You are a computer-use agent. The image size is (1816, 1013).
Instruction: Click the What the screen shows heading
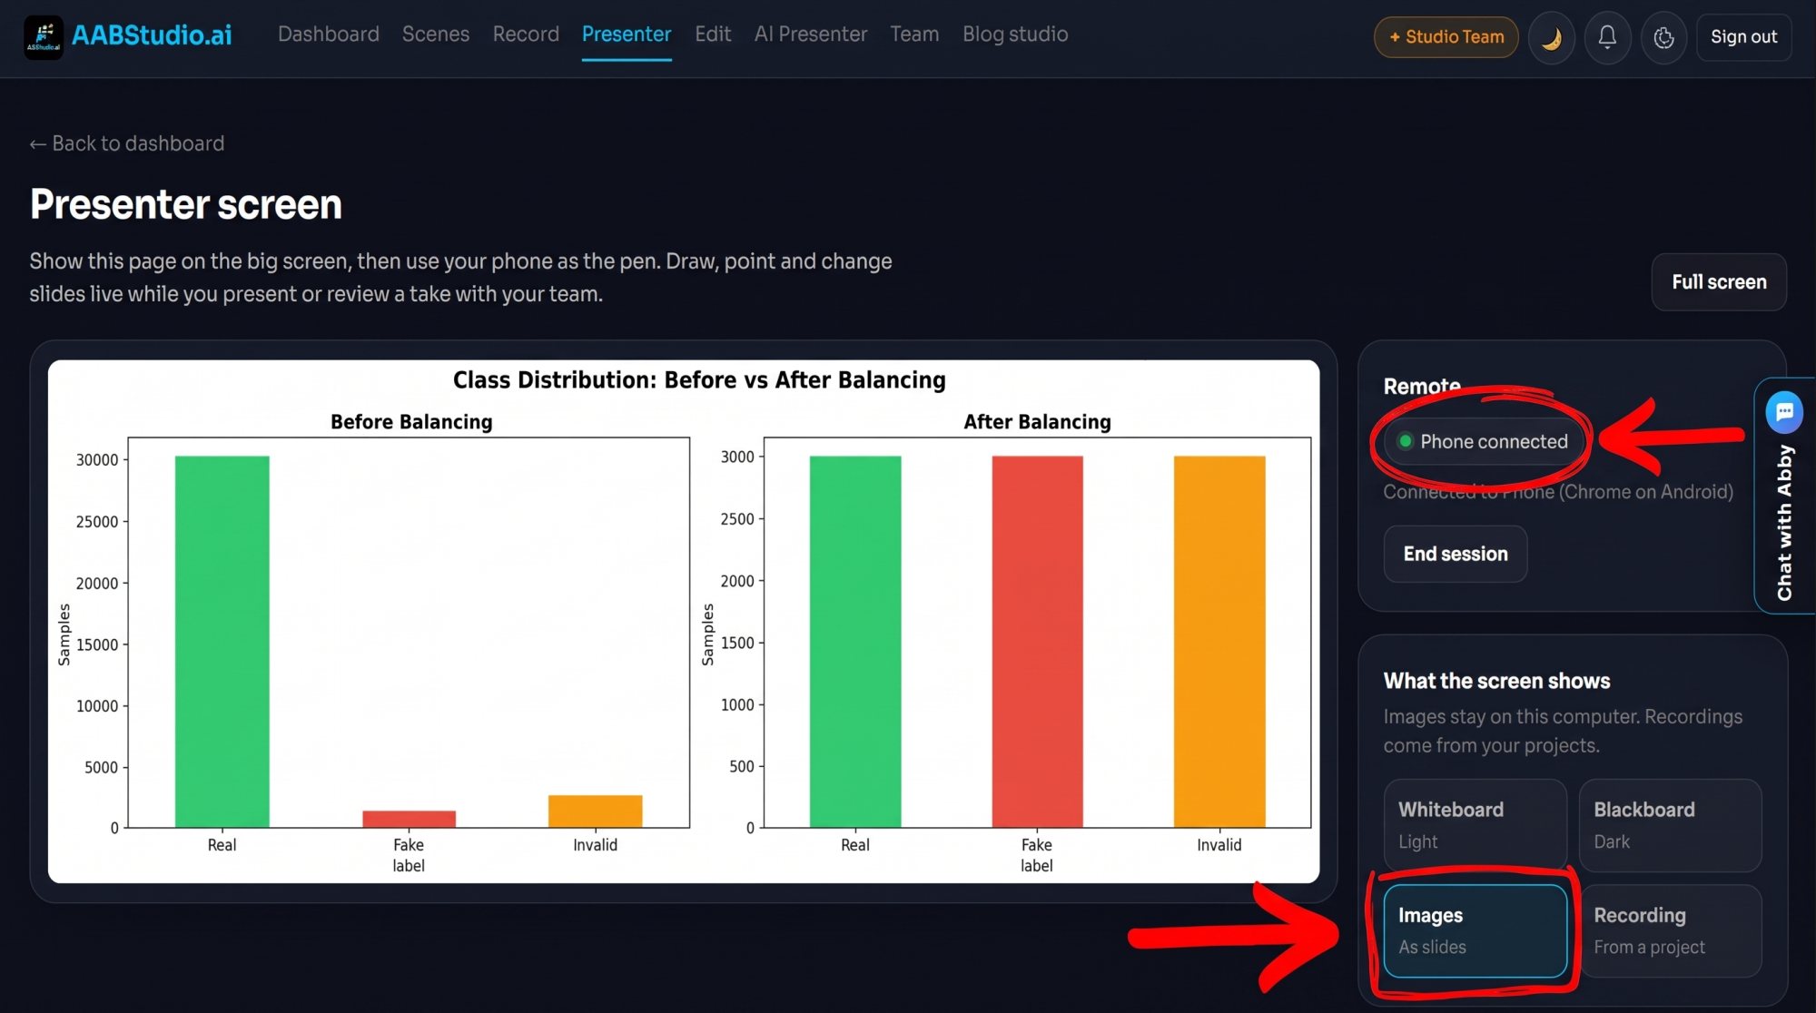[1496, 681]
